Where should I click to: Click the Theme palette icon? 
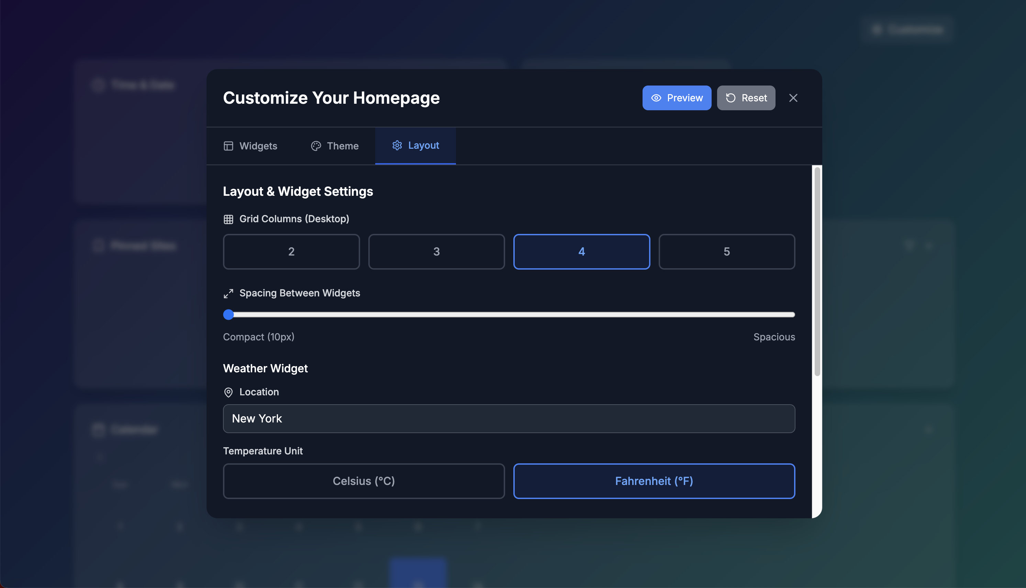(x=316, y=146)
